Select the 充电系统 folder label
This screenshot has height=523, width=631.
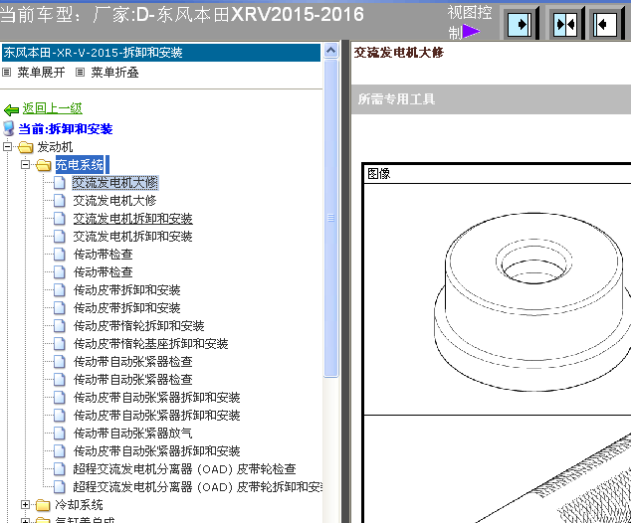(x=80, y=165)
